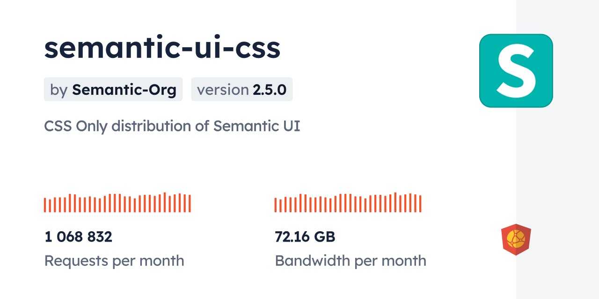The image size is (599, 299).
Task: Click the CSS Only distribution description text
Action: pos(172,126)
